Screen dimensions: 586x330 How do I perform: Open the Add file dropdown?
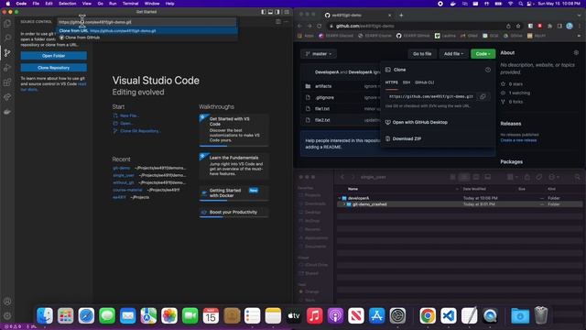click(x=453, y=54)
